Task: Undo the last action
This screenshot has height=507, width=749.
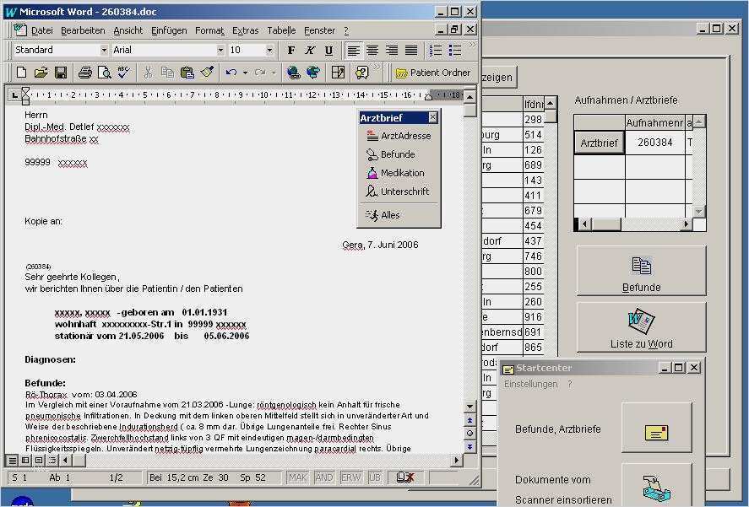Action: point(231,73)
